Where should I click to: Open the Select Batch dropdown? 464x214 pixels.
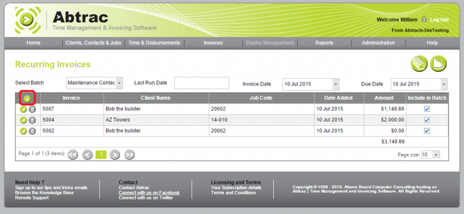tap(119, 83)
